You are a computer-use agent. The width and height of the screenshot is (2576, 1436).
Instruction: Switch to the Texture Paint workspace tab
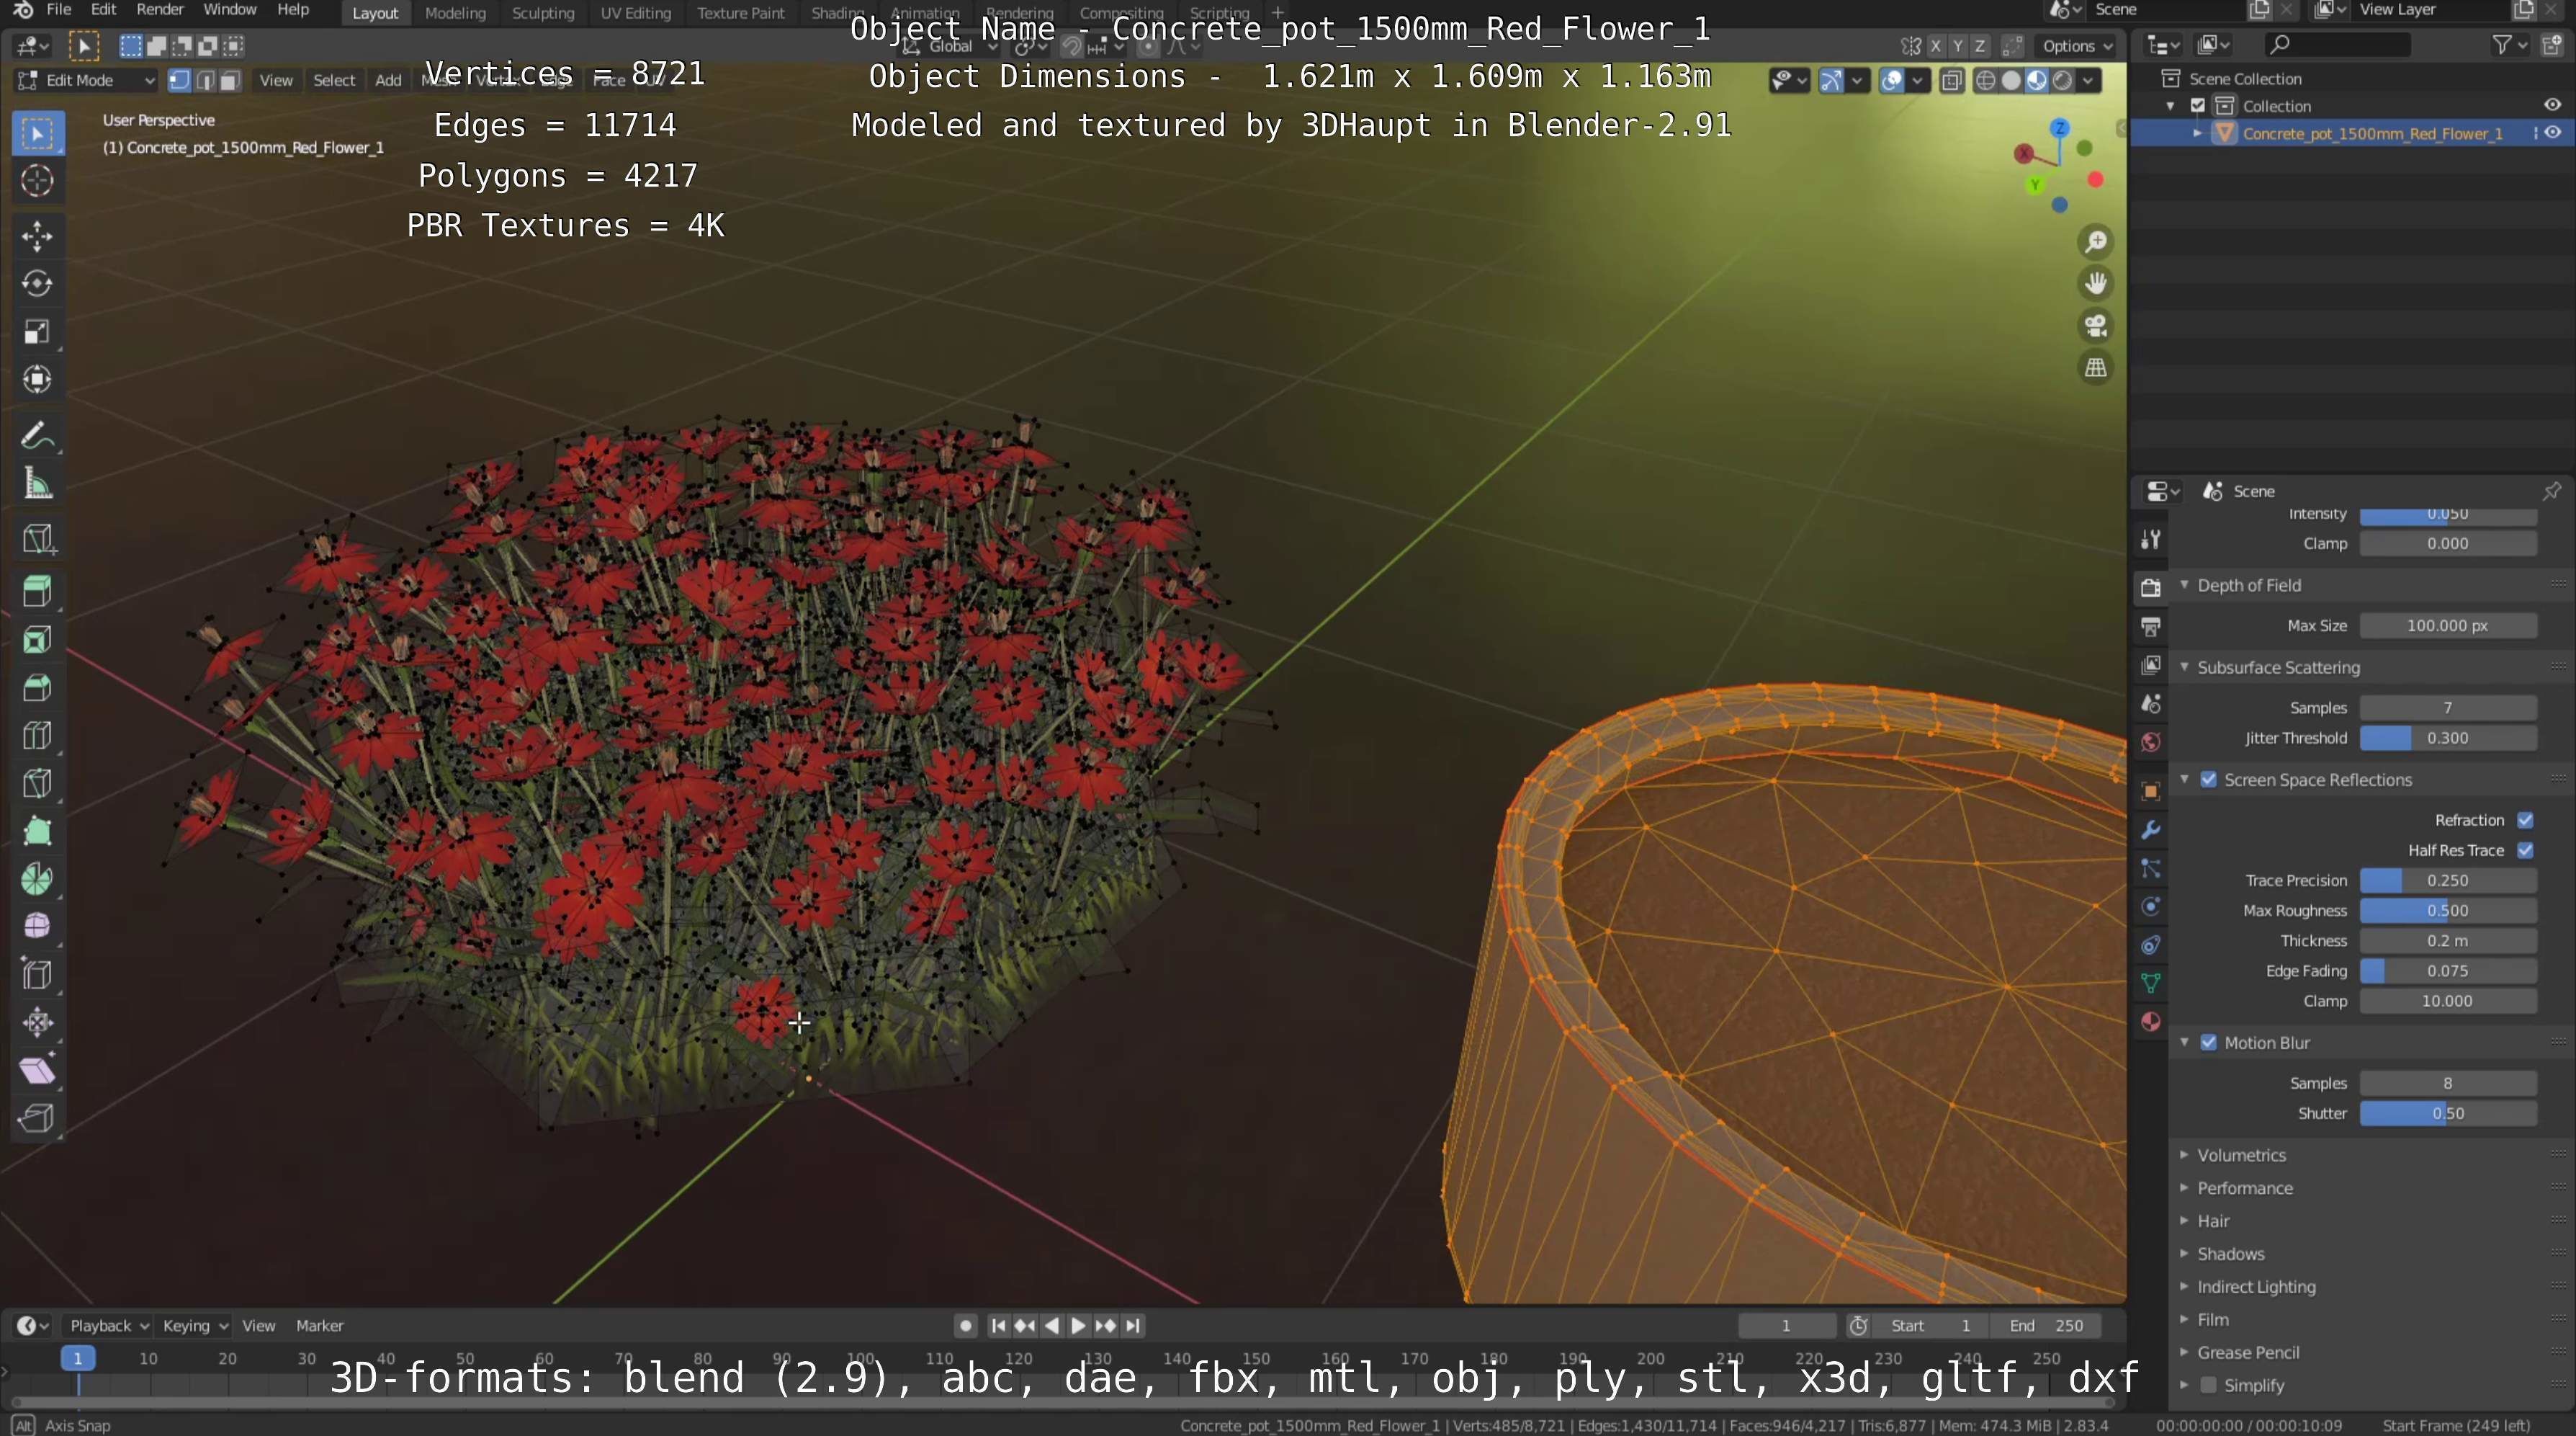click(740, 13)
